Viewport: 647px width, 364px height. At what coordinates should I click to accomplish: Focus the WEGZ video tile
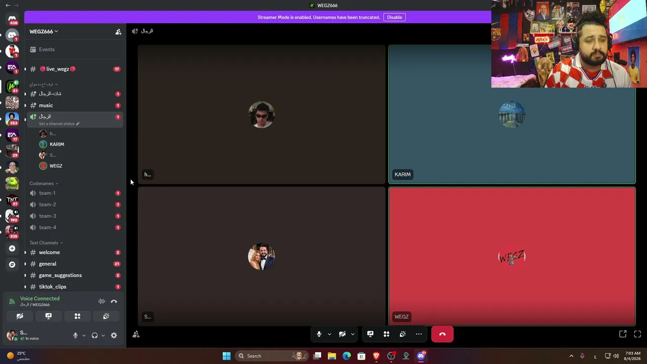pos(512,257)
